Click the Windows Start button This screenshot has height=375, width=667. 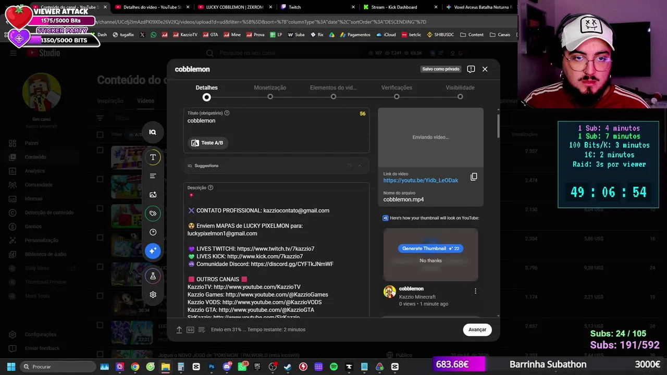pyautogui.click(x=11, y=367)
